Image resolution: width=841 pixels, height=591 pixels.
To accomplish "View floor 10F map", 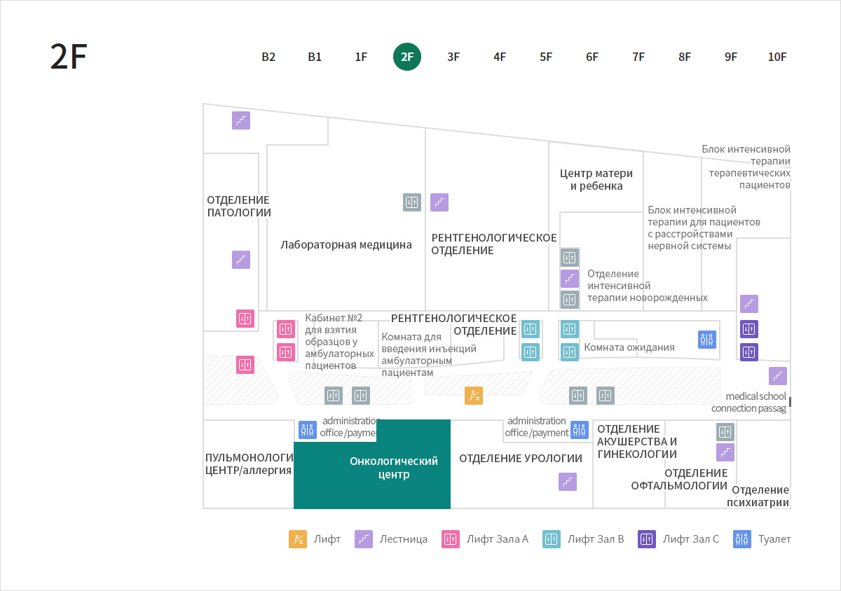I will pyautogui.click(x=777, y=57).
